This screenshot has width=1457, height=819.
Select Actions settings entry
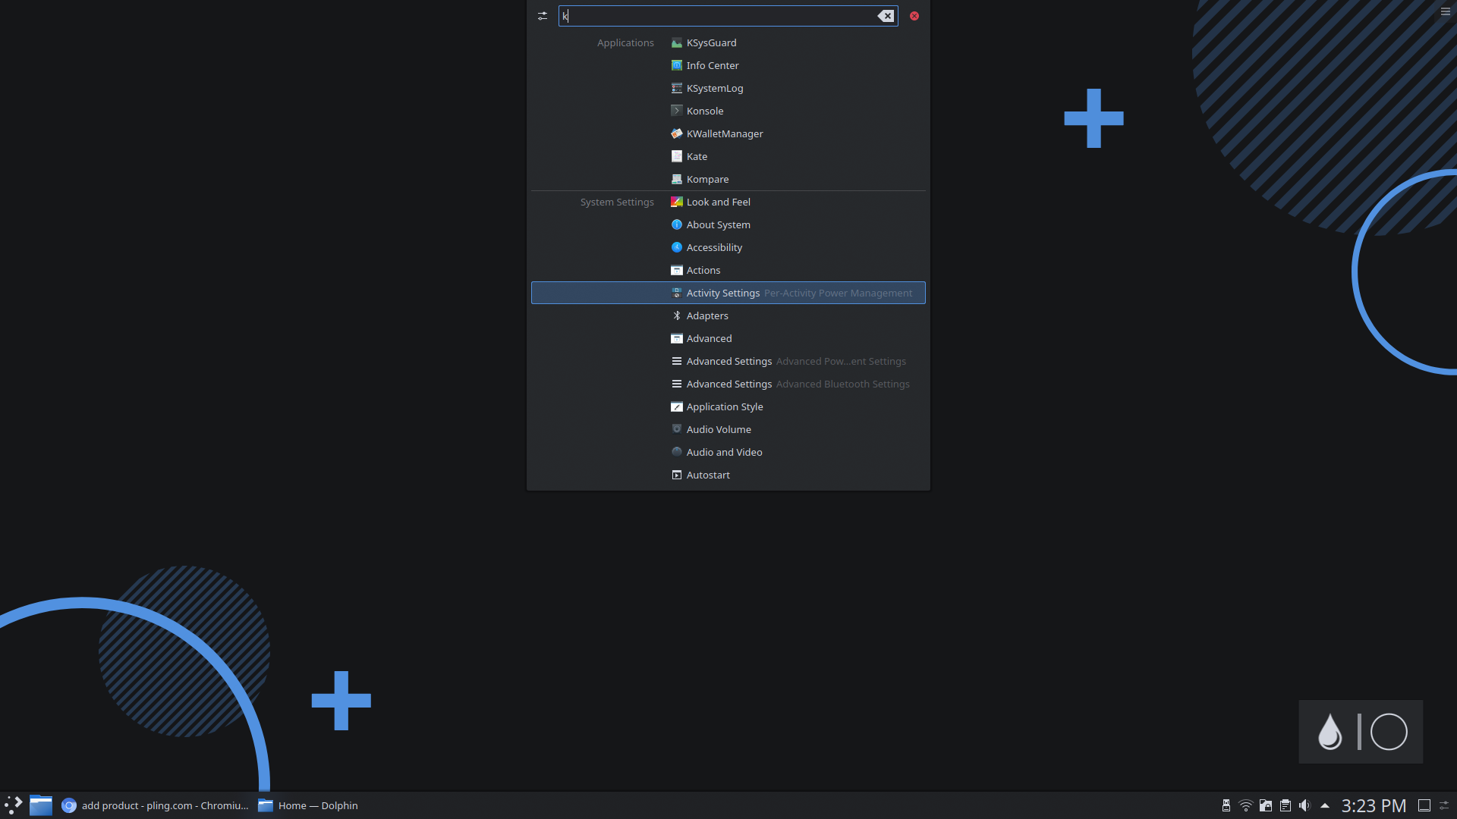pos(728,270)
